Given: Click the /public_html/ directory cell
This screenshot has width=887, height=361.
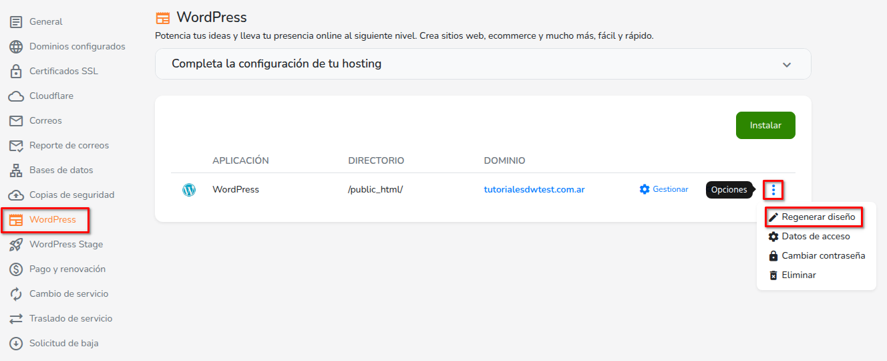Looking at the screenshot, I should 375,190.
